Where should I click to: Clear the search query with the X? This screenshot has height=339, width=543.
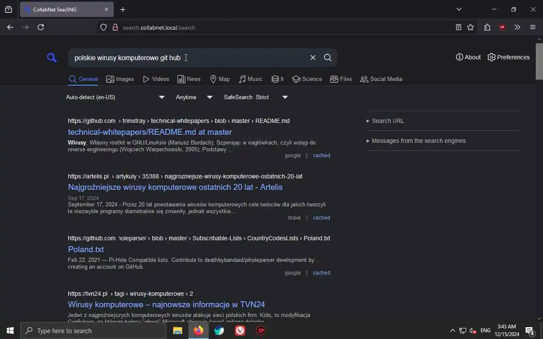click(313, 58)
